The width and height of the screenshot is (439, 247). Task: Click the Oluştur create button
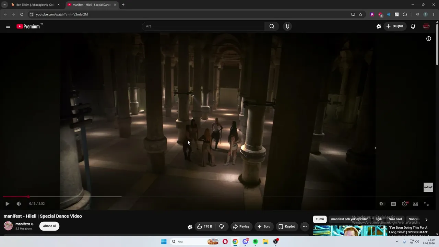coord(395,26)
